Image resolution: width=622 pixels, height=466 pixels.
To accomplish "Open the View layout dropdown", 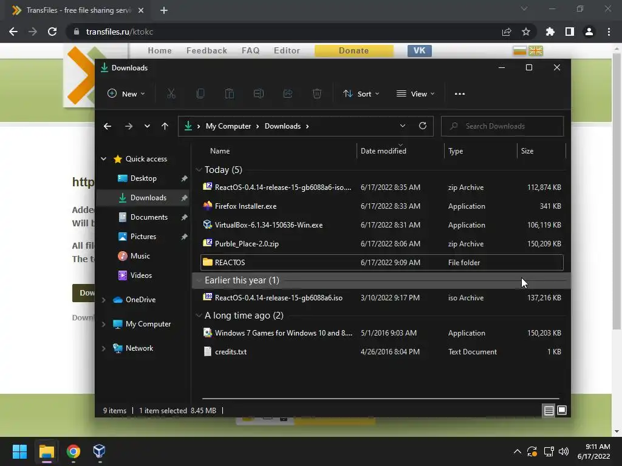I will coord(415,94).
